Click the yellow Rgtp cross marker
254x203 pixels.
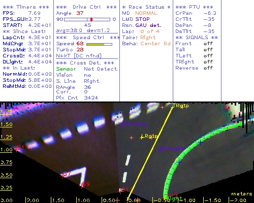click(142, 137)
